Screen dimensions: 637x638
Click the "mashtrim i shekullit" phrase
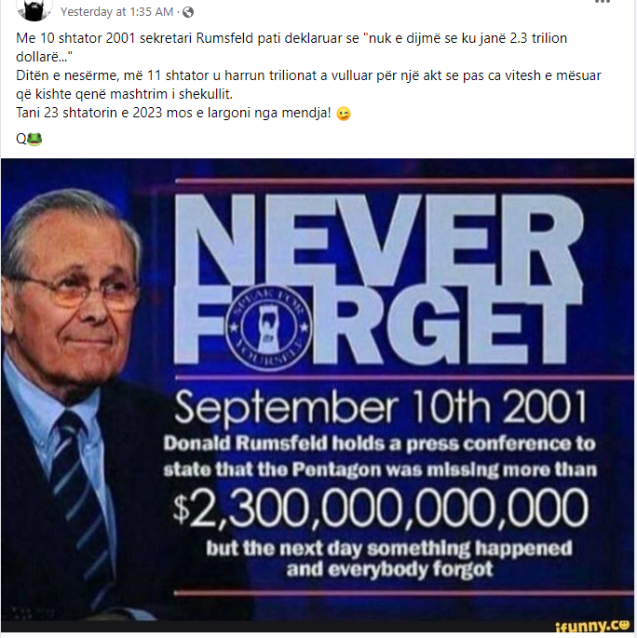coord(171,94)
